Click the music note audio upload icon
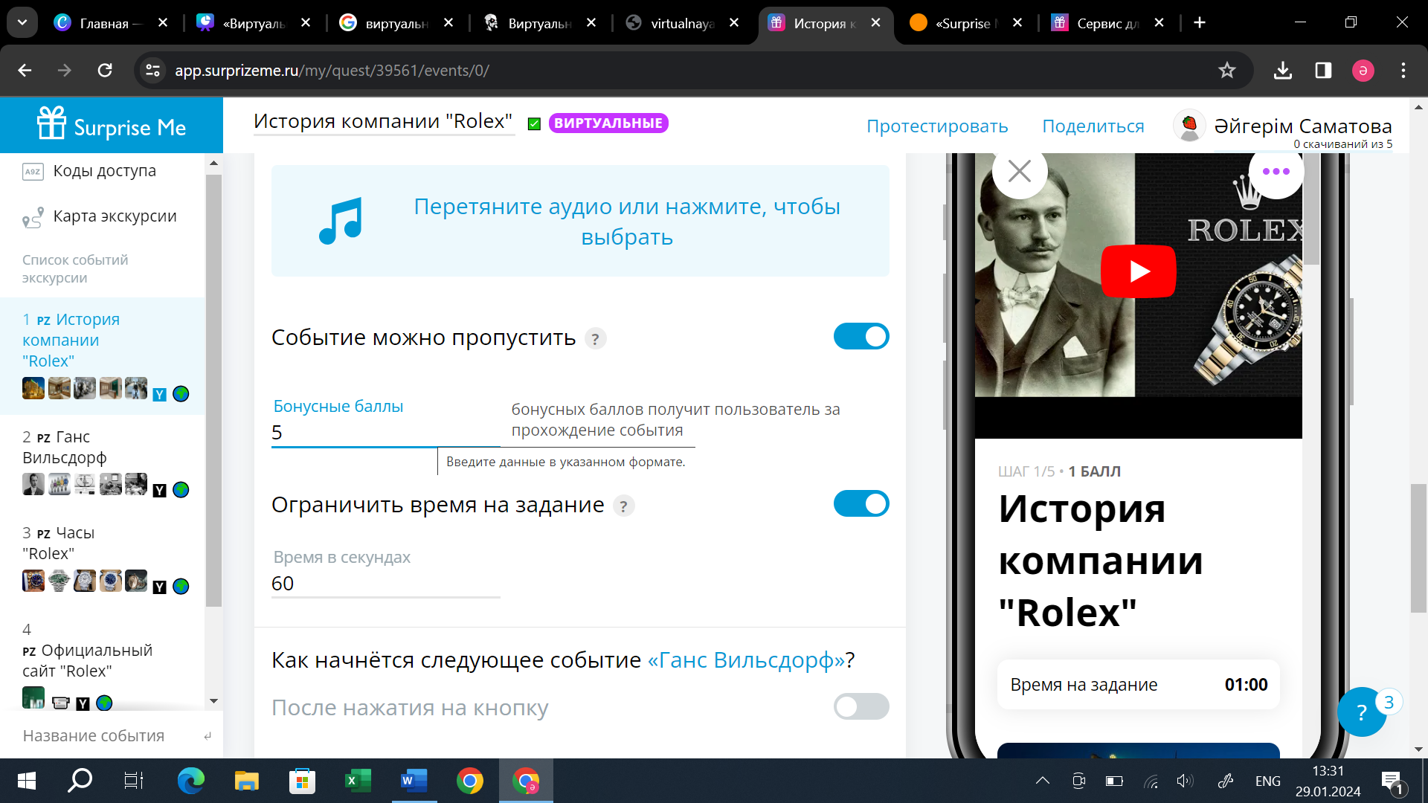 click(x=340, y=221)
